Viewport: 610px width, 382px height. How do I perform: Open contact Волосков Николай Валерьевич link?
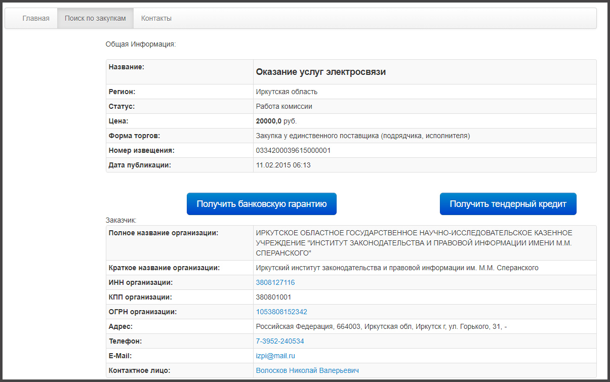click(x=307, y=370)
